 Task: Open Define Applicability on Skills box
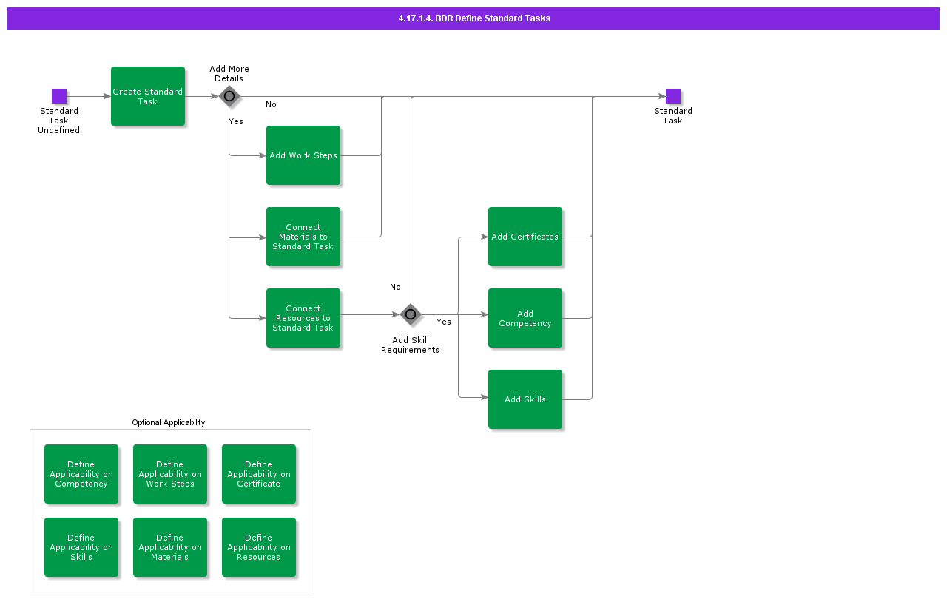(x=81, y=547)
